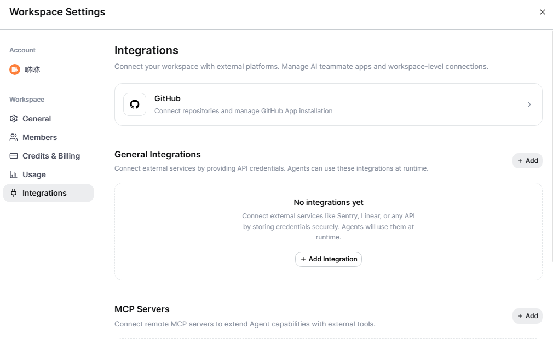This screenshot has width=553, height=339.
Task: Close the Workspace Settings dialog
Action: tap(543, 11)
